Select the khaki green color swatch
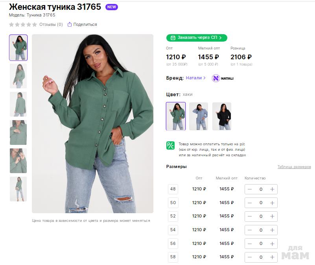Screen dimensions: 315x265 pos(175,116)
